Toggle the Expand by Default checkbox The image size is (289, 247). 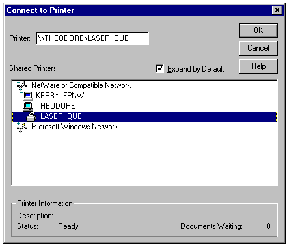pyautogui.click(x=159, y=69)
